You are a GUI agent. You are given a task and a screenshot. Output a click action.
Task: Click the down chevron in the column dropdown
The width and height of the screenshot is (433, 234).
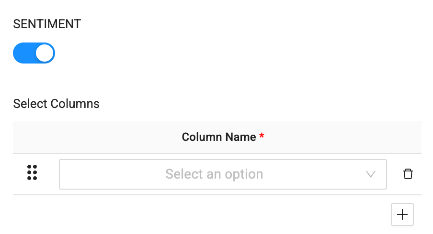[370, 174]
